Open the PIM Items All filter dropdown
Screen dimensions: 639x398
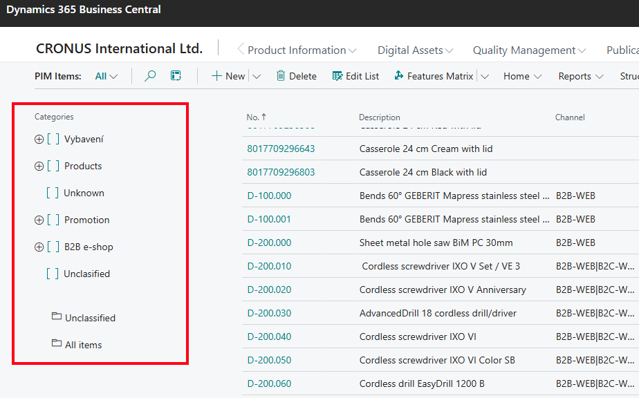coord(106,76)
